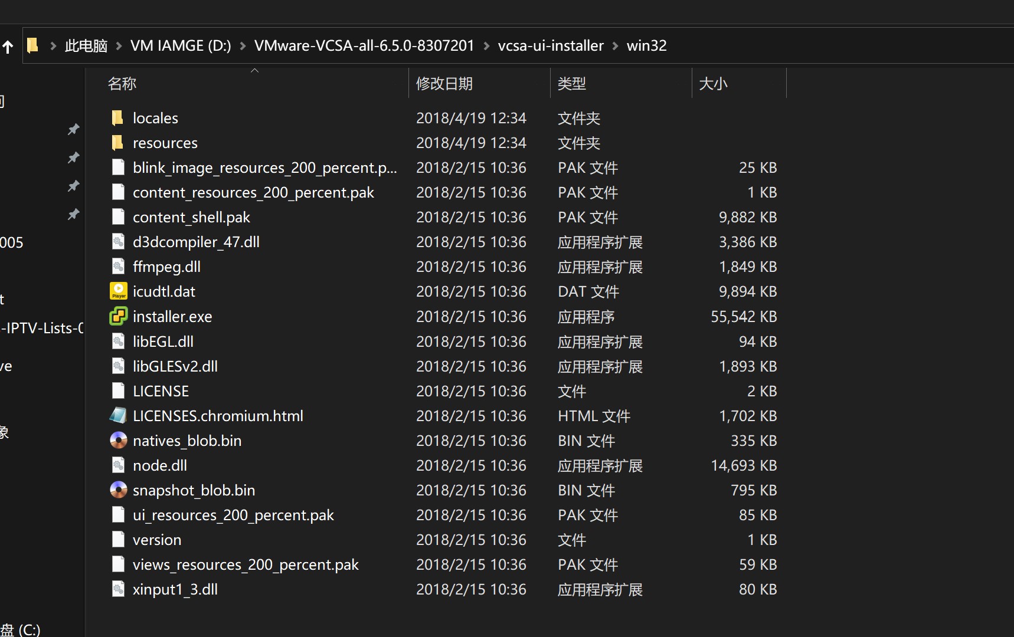Navigate to VMware-VCSA-all-6.5.0-8307201 breadcrumb
Screen dimensions: 1014x637
click(x=364, y=46)
